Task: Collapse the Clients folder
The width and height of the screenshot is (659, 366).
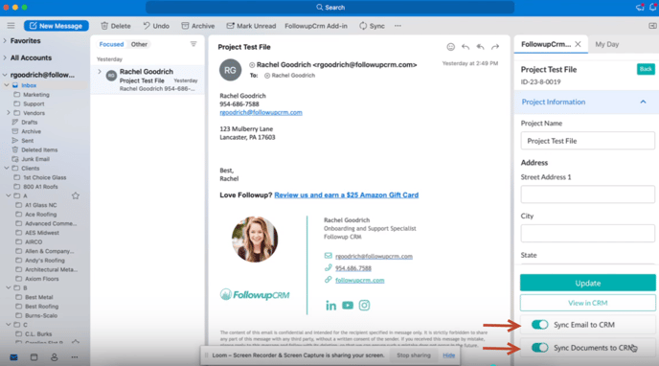Action: tap(7, 168)
